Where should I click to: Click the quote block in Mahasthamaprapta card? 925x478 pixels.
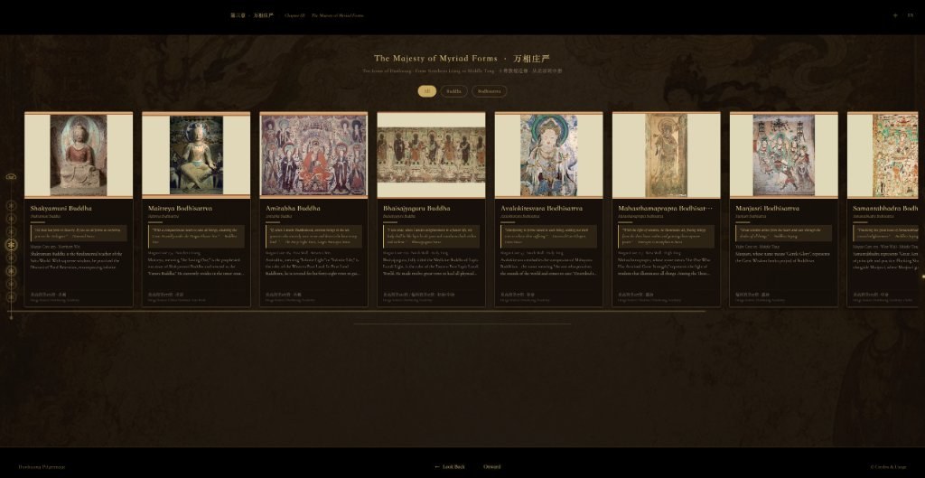666,236
